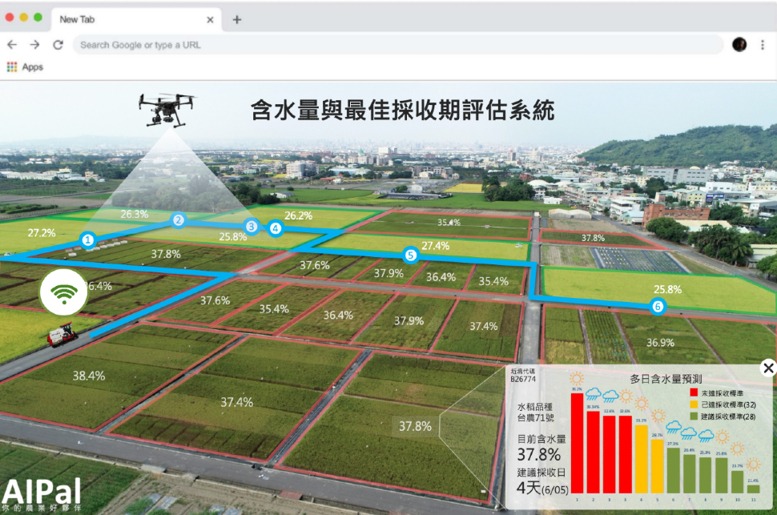Open the Chrome three-dot menu
Image resolution: width=777 pixels, height=515 pixels.
click(x=762, y=45)
